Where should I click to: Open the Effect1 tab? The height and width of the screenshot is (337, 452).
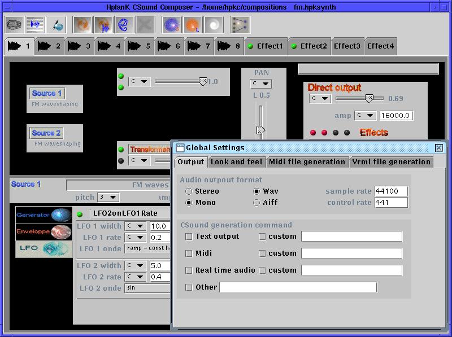point(266,46)
